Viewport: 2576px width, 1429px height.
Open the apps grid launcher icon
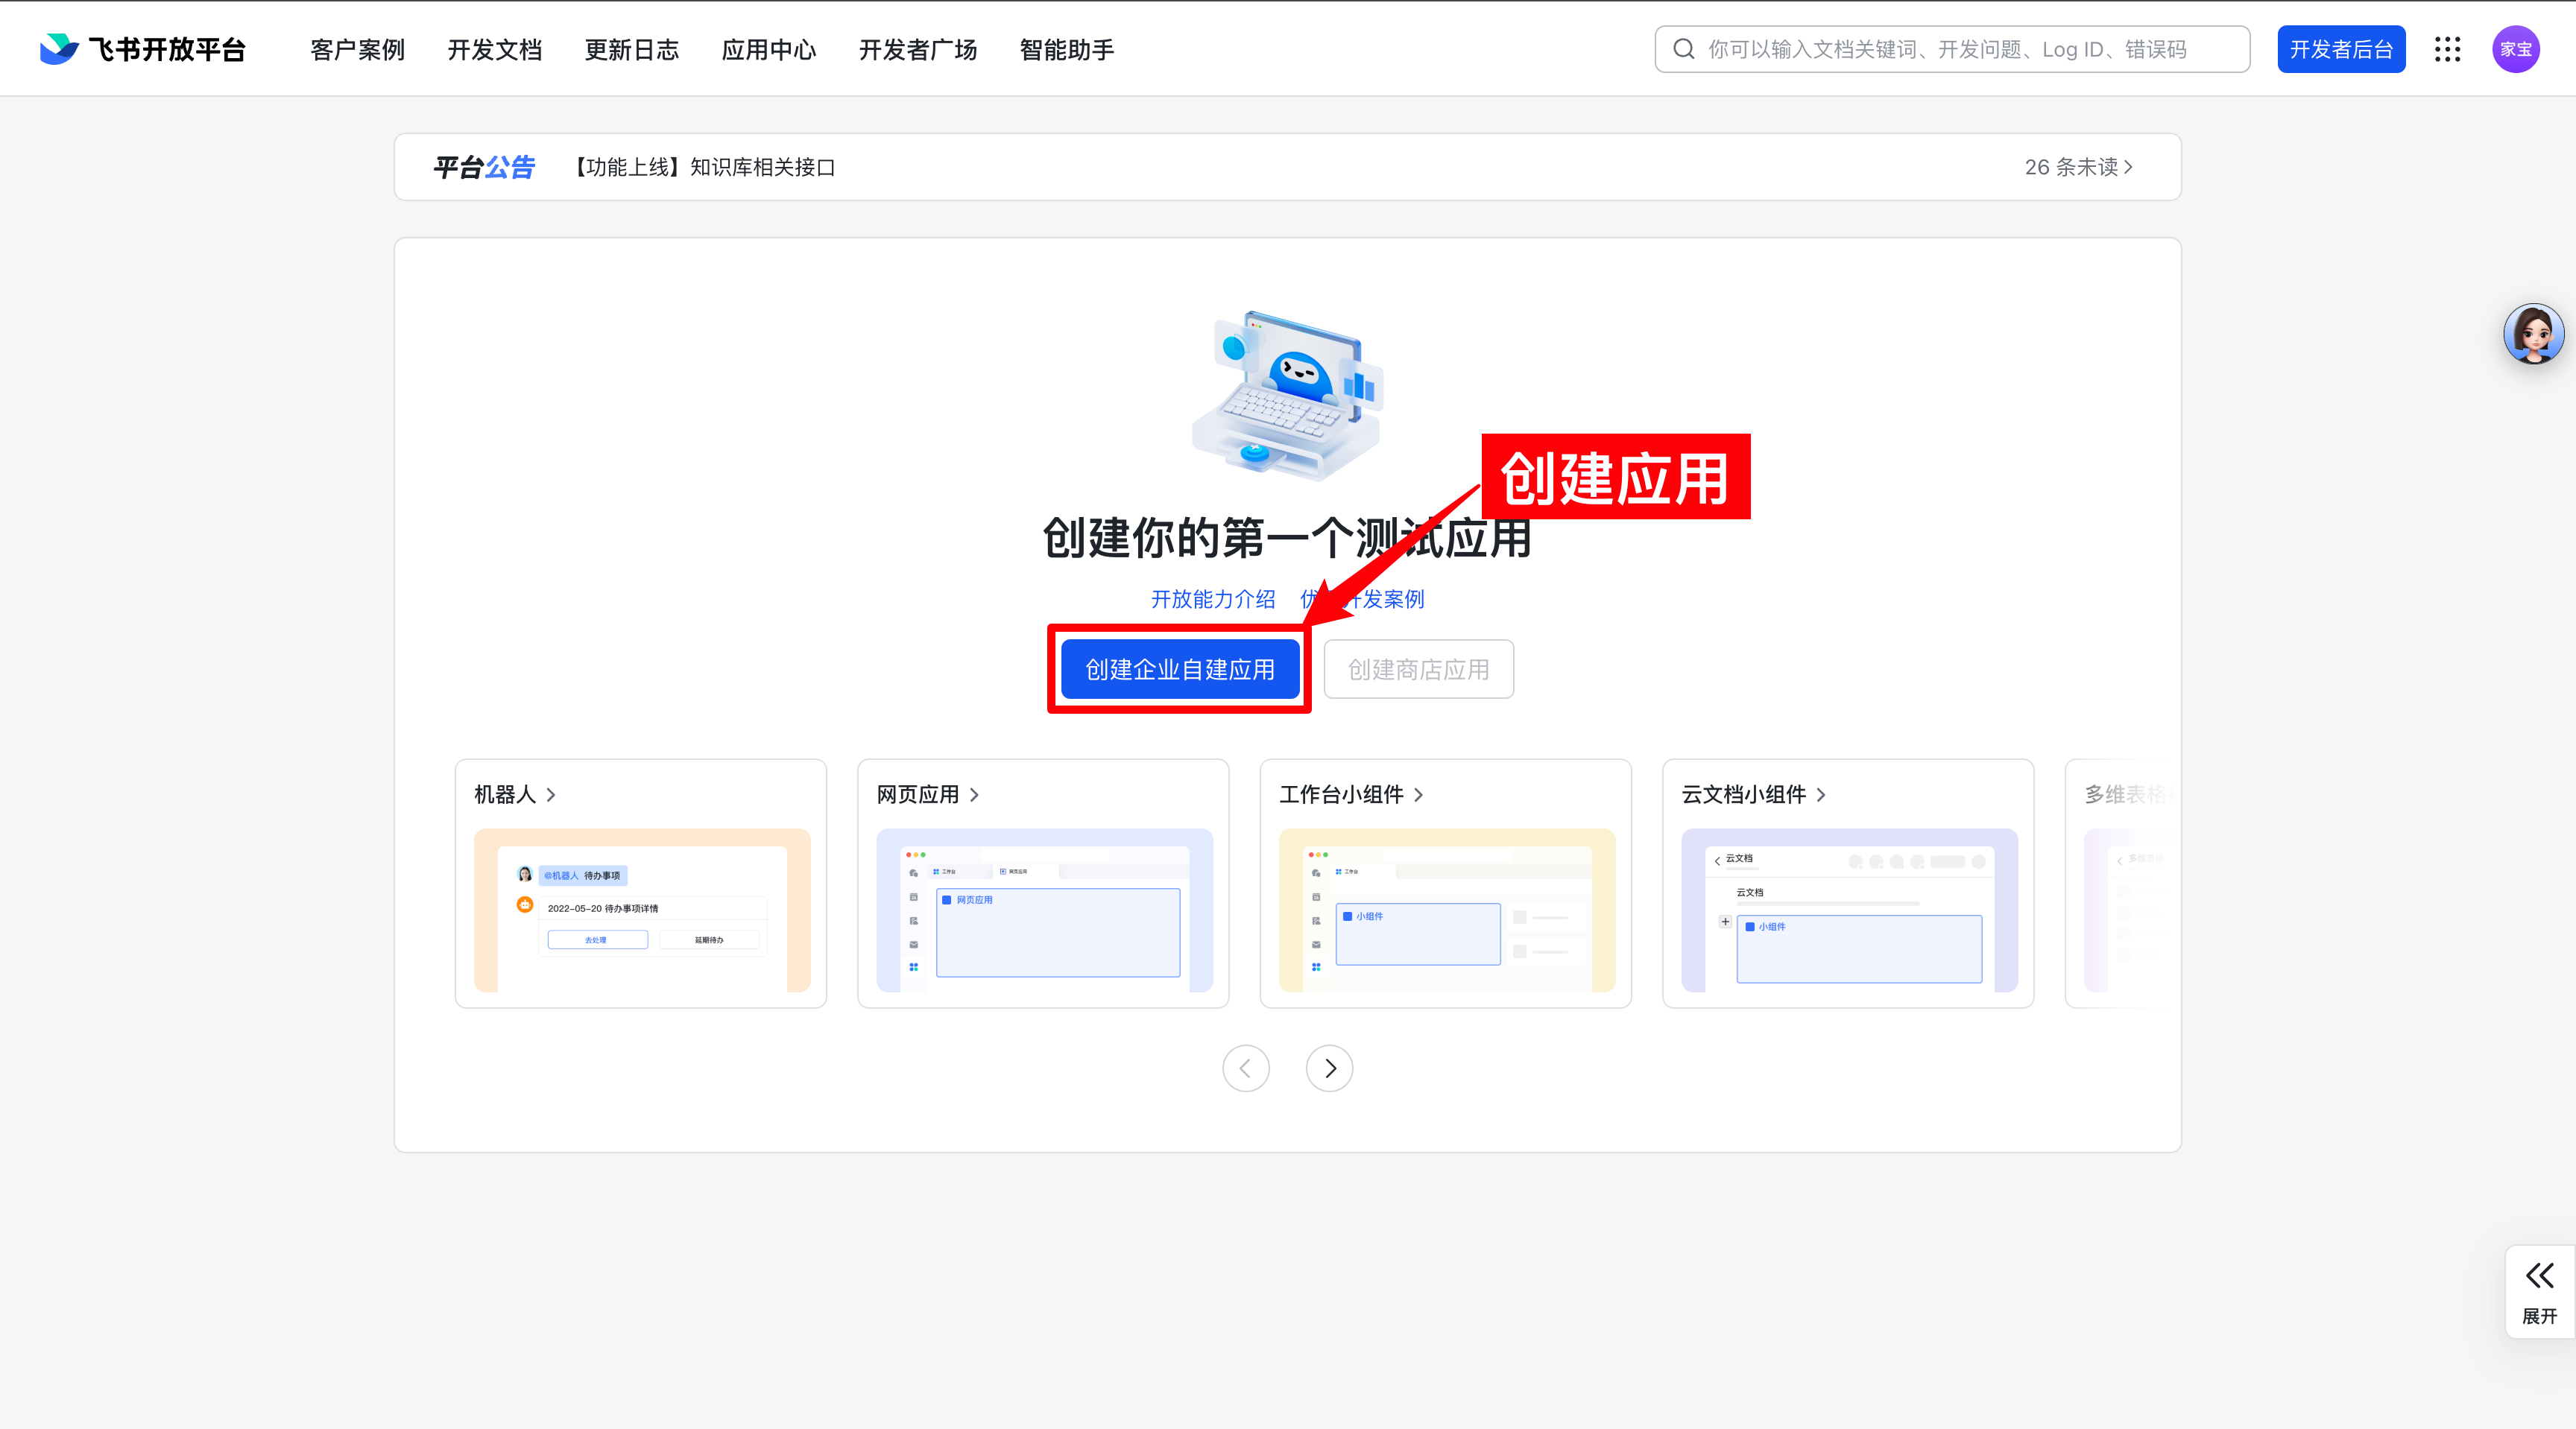(x=2447, y=49)
